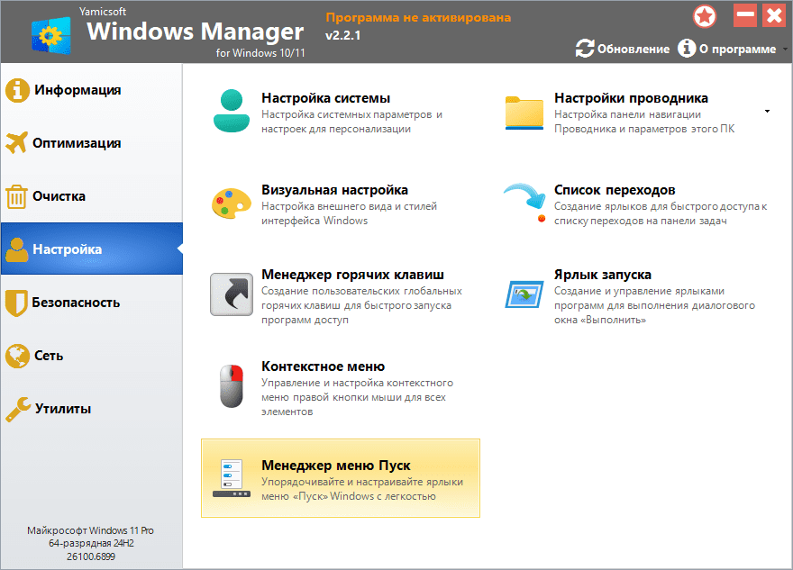Click the paint palette icon for Визуальная настройка
Viewport: 793px width, 570px height.
point(232,204)
